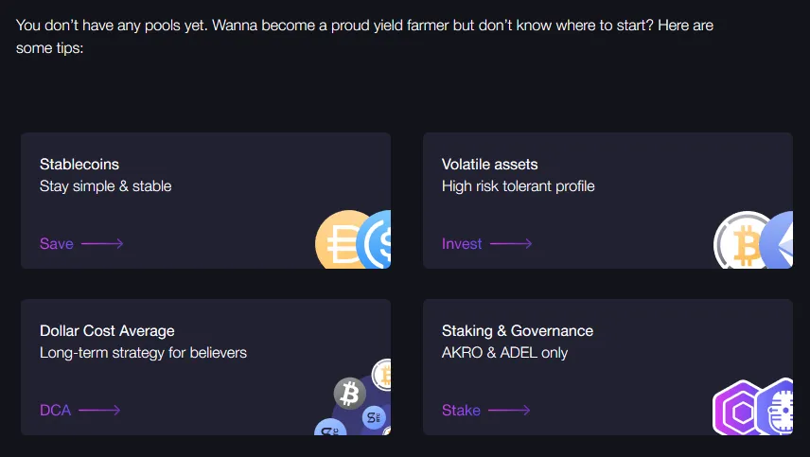Click the Invest link
The width and height of the screenshot is (810, 457).
pyautogui.click(x=462, y=244)
